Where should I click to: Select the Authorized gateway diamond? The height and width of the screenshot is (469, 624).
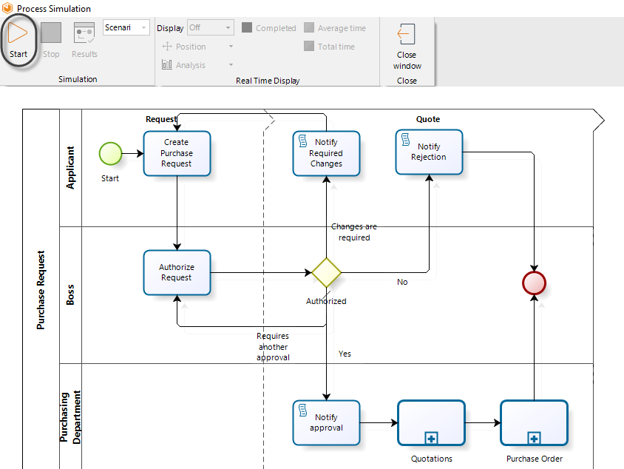pos(326,273)
